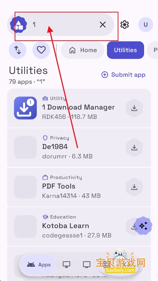This screenshot has height=281, width=158.
Task: Tap the PDF Tools placeholder thumbnail
Action: click(25, 187)
